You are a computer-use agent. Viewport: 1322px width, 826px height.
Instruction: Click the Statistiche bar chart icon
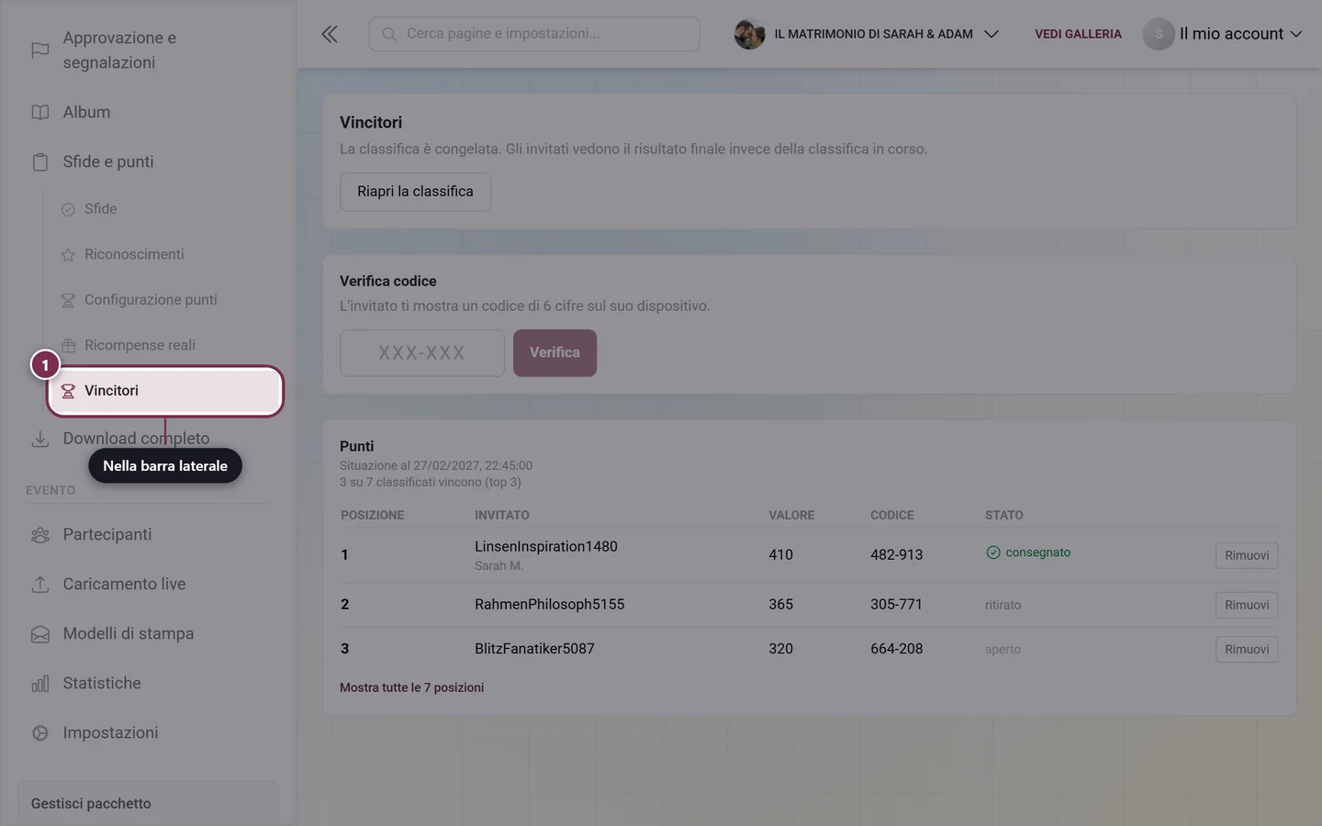40,684
